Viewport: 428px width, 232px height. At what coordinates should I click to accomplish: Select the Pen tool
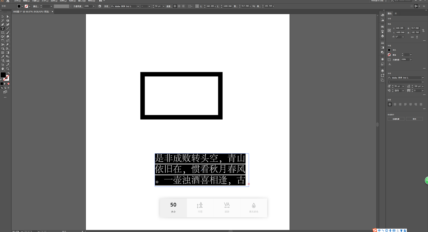coord(3,24)
